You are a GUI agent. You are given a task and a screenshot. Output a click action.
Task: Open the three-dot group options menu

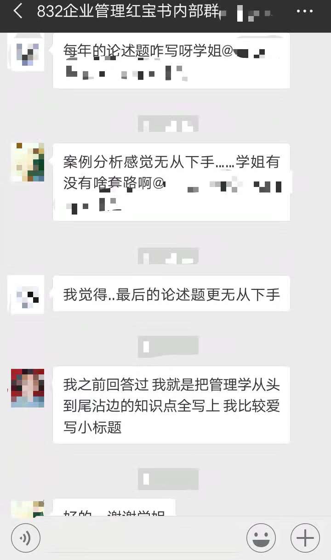click(x=304, y=11)
